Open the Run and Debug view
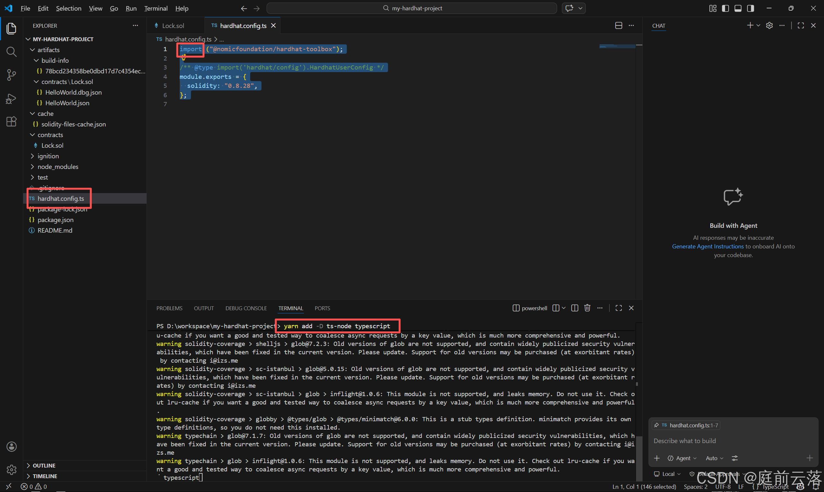The width and height of the screenshot is (824, 492). point(11,98)
